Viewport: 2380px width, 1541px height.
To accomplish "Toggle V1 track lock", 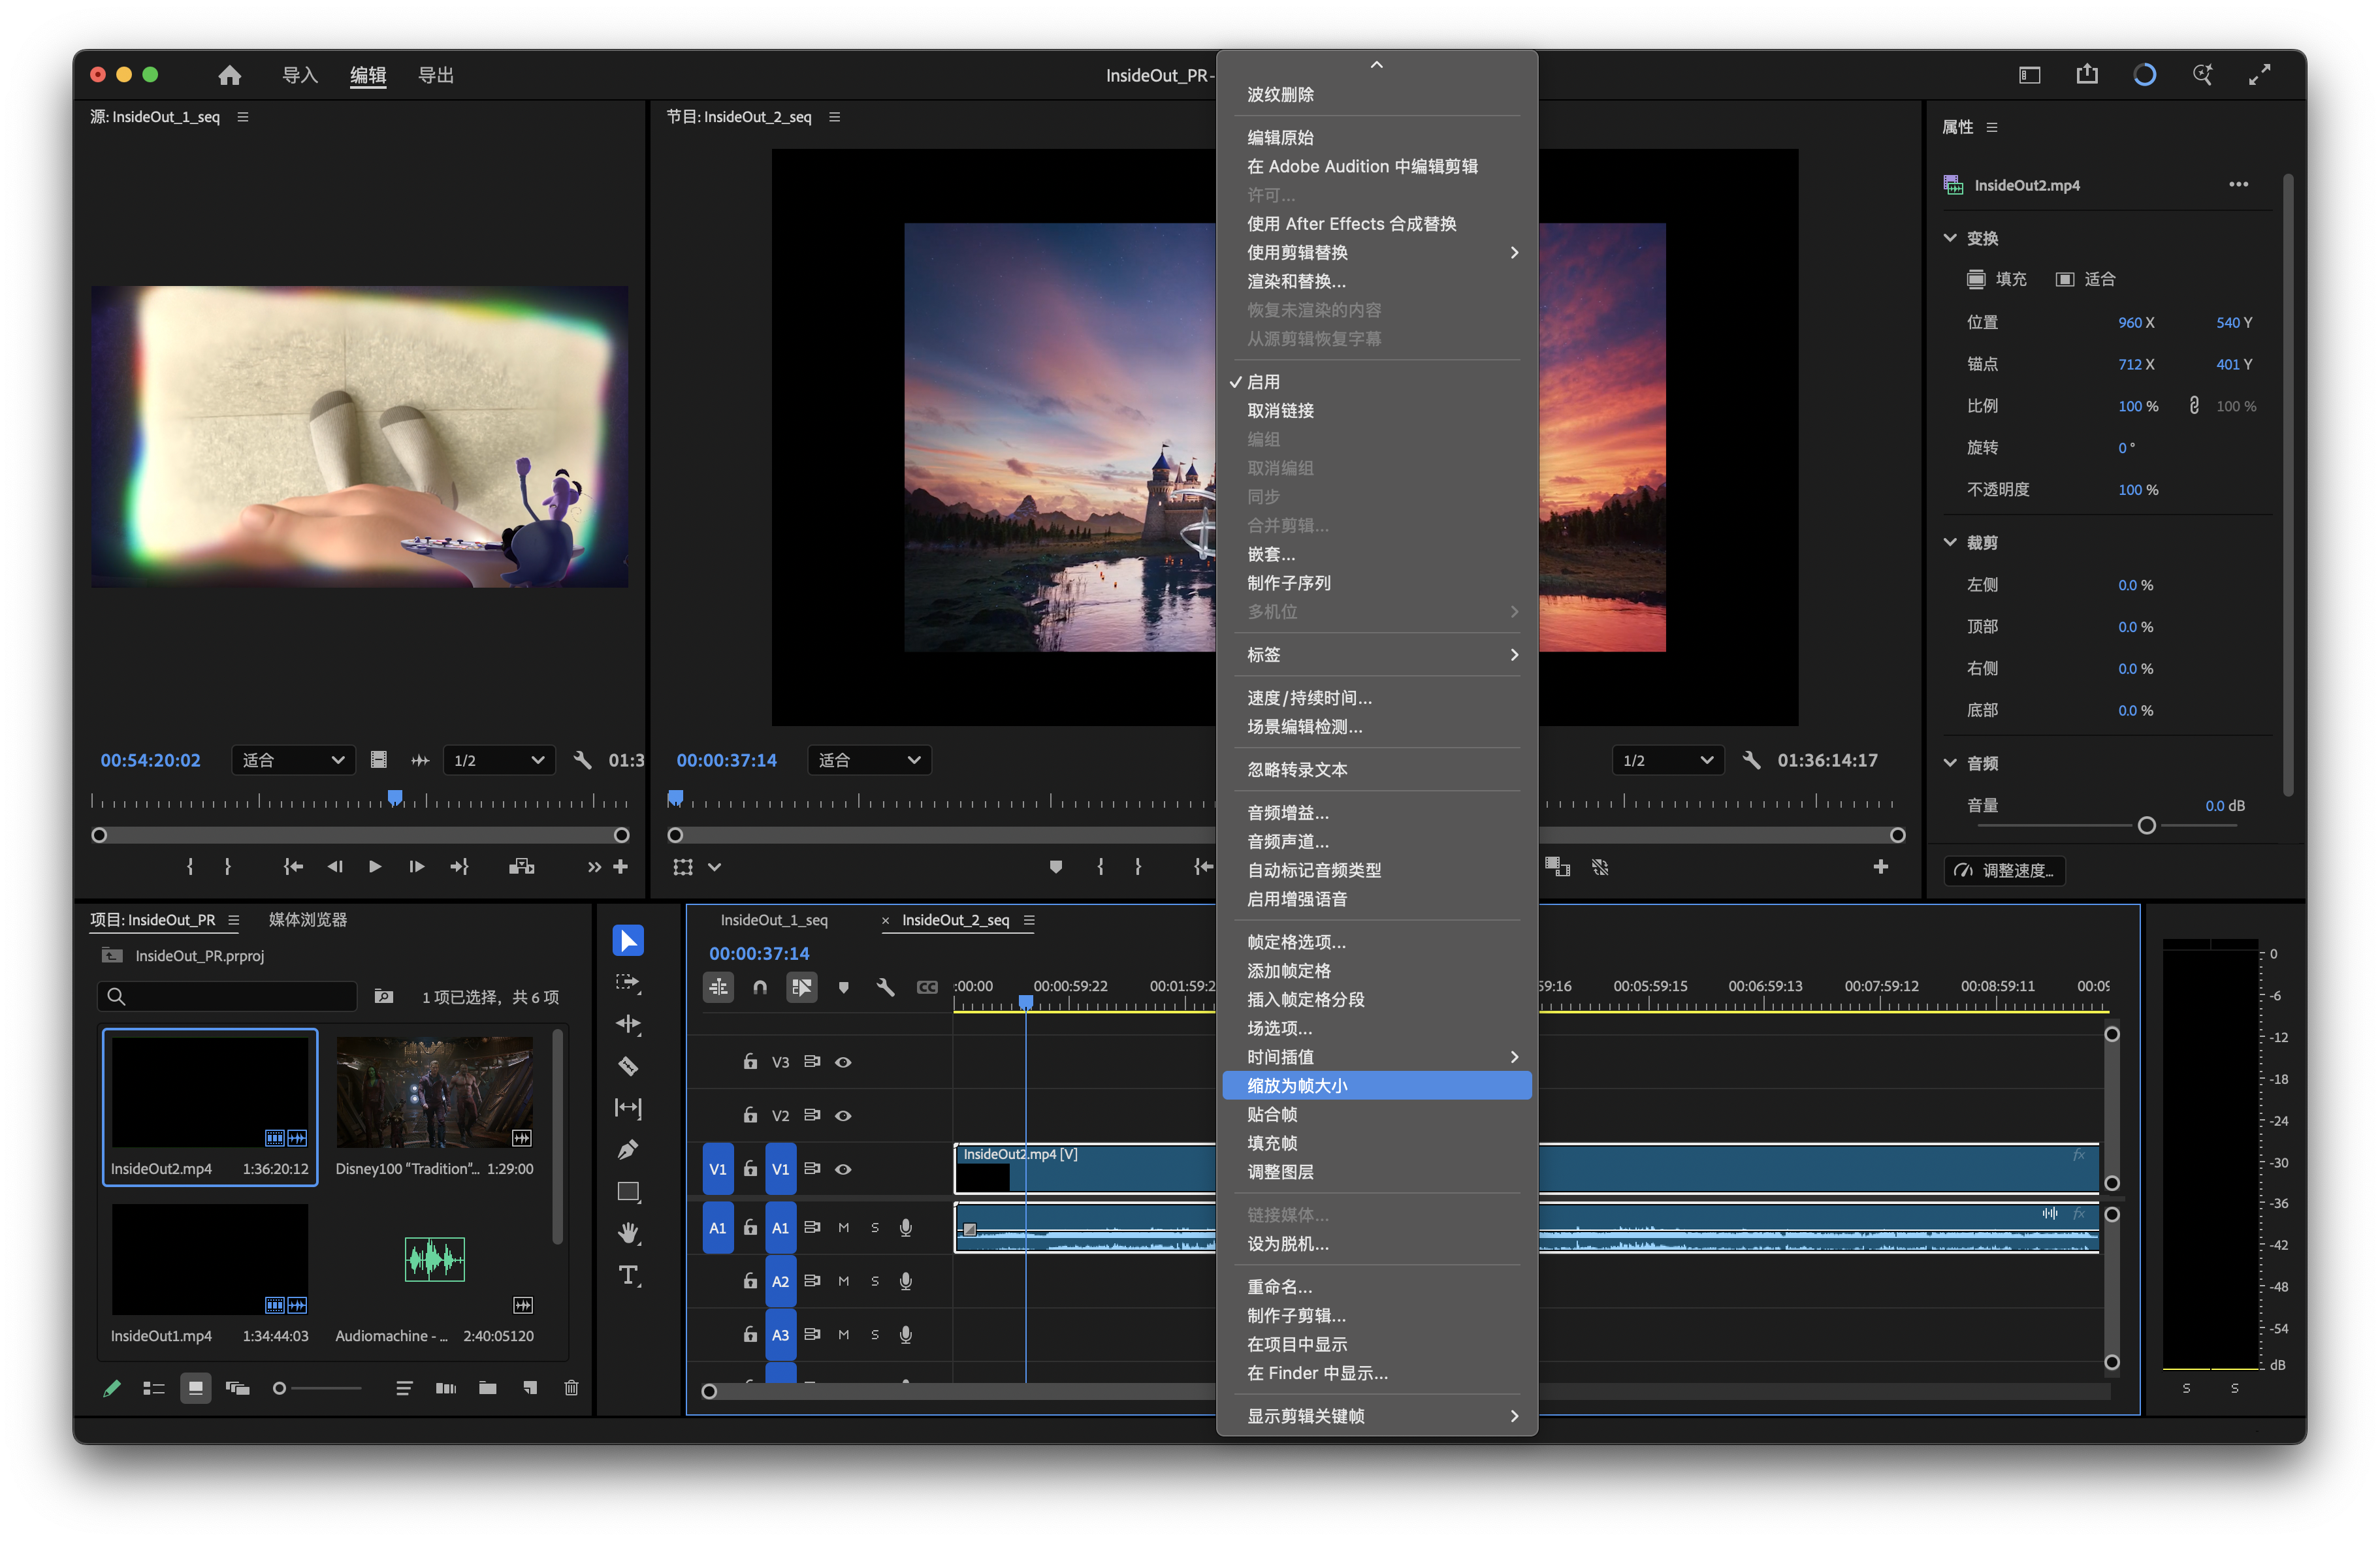I will coord(750,1168).
